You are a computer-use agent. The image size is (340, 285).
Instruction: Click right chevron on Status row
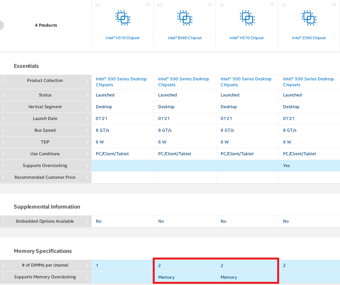click(88, 95)
